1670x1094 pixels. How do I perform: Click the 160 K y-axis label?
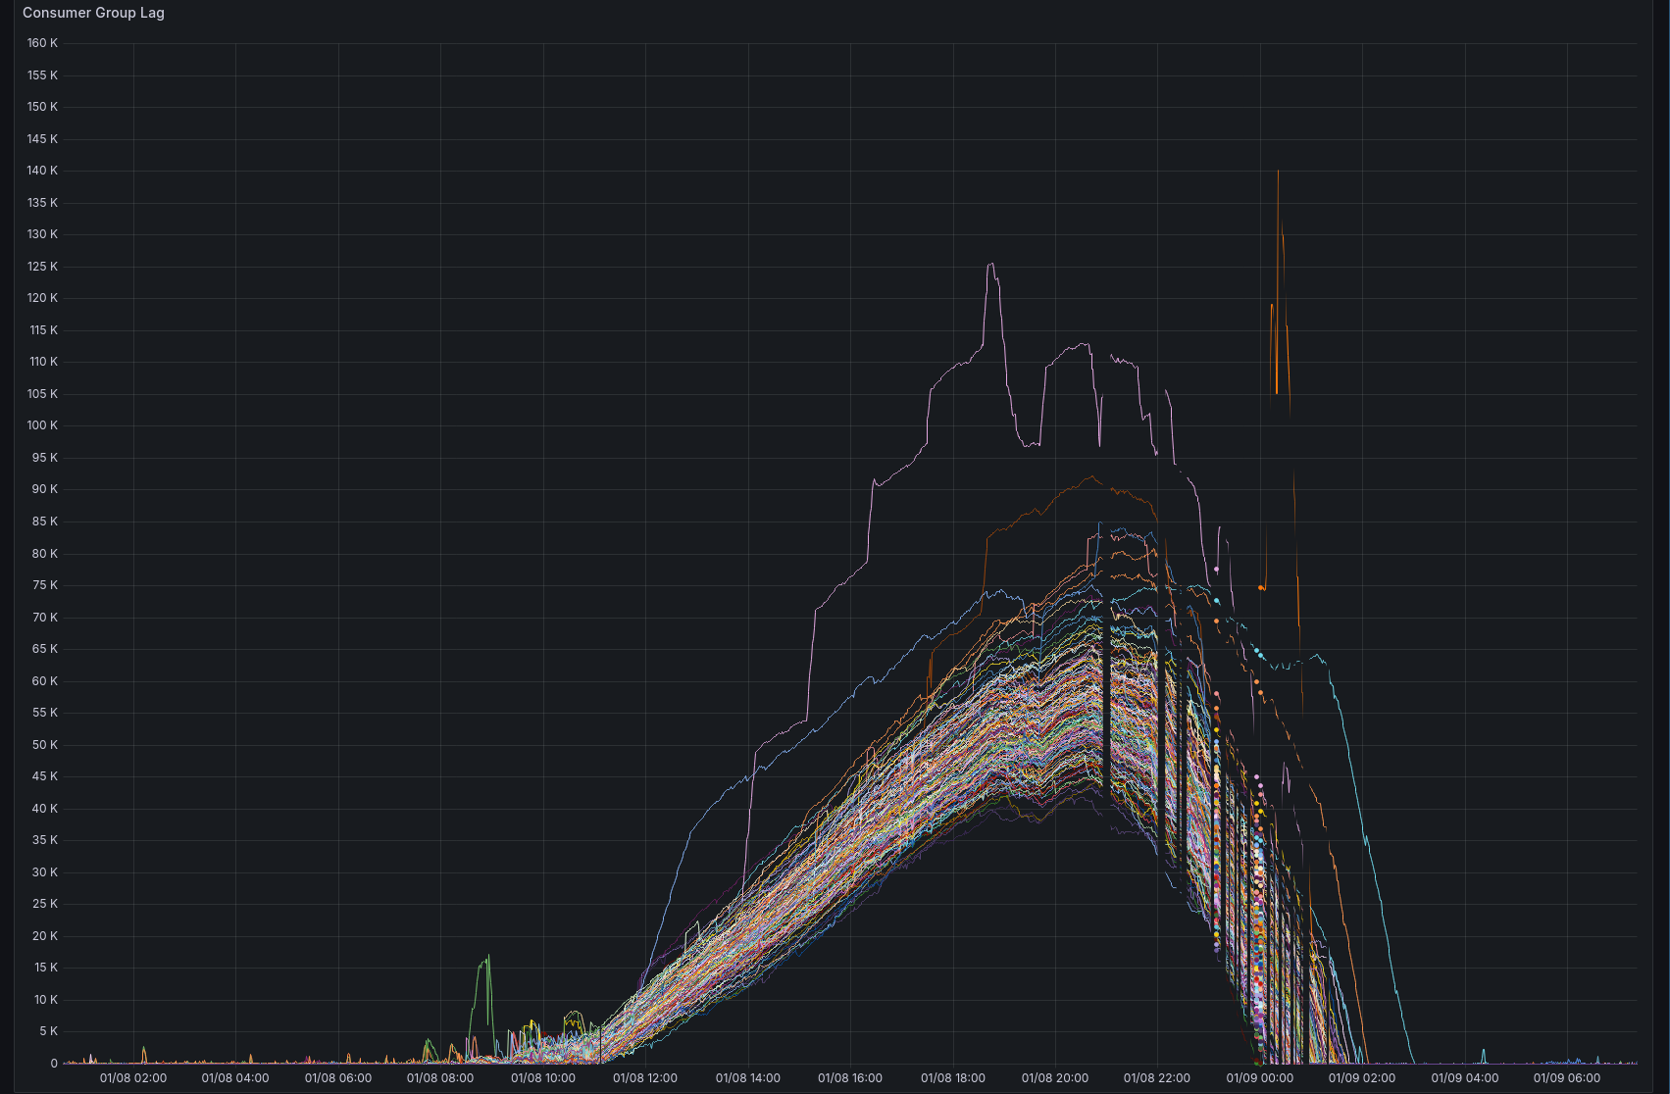point(42,43)
